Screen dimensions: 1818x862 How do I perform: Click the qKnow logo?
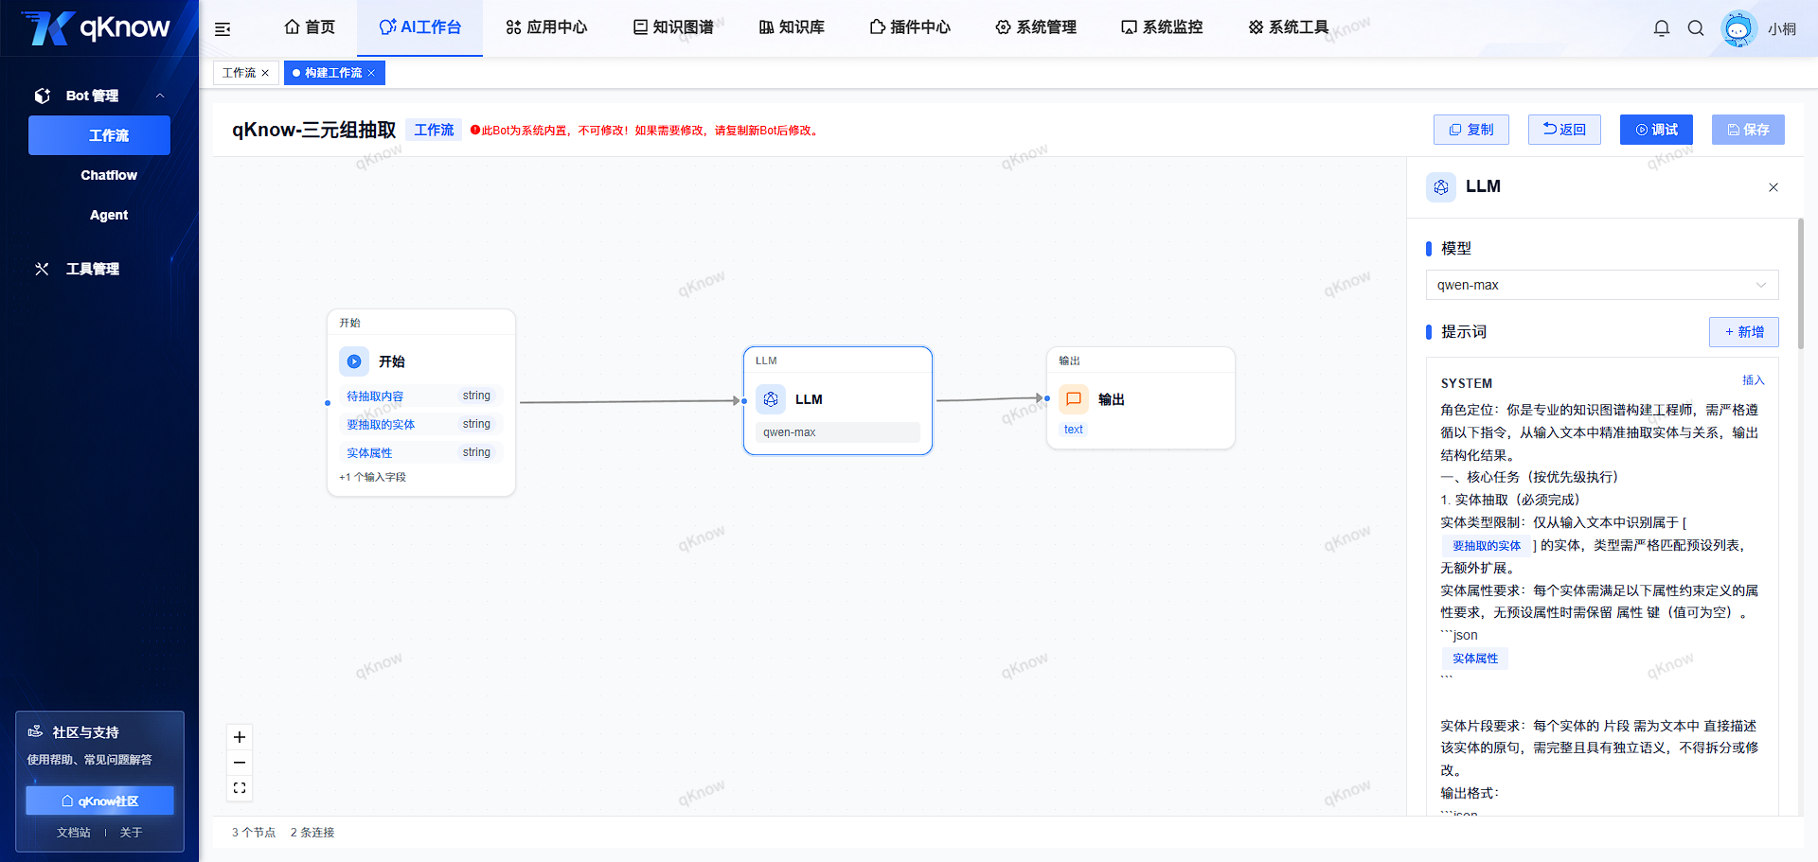(96, 27)
